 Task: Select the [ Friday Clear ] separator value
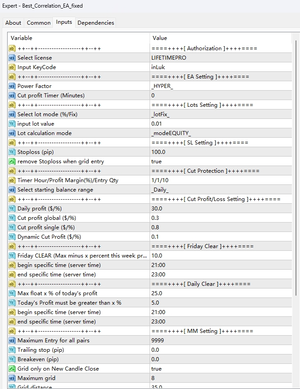(221, 246)
